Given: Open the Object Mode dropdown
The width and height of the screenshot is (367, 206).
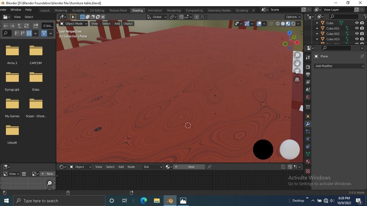Looking at the screenshot, I should pyautogui.click(x=74, y=24).
